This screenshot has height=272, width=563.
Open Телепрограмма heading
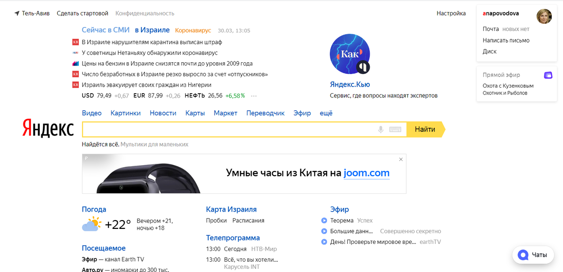[x=233, y=238]
